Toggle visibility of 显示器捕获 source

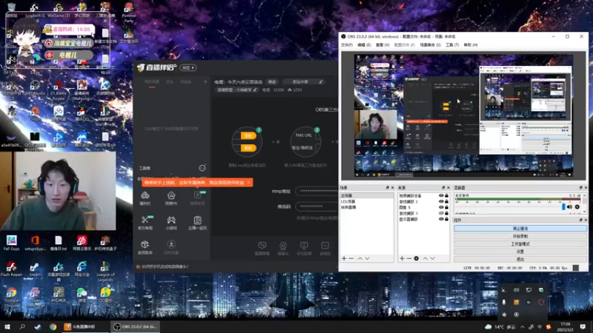441,219
